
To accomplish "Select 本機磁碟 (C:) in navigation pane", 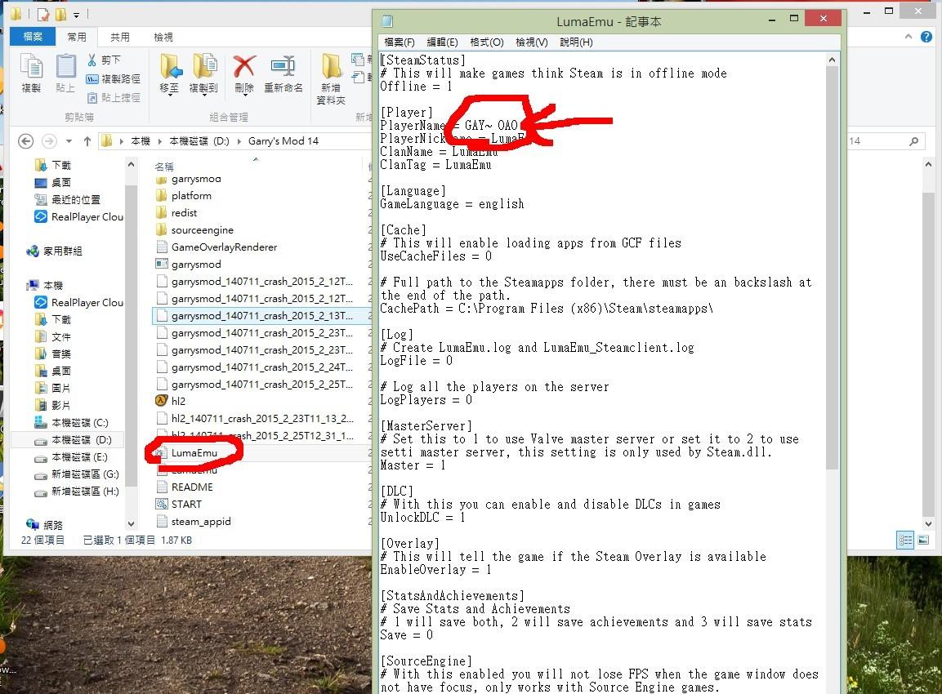I will point(72,423).
